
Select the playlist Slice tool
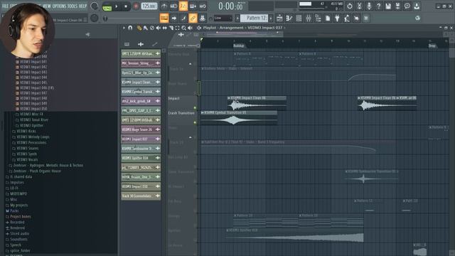tap(171, 28)
